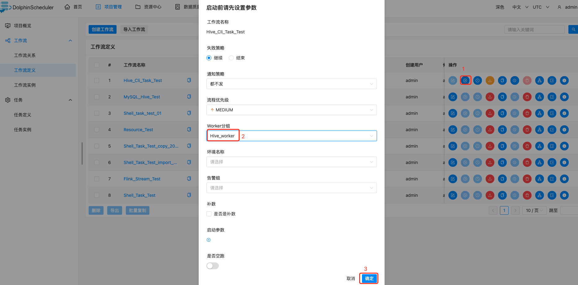
Task: Click the run icon for Hive_Cli_Task_Test
Action: [465, 80]
